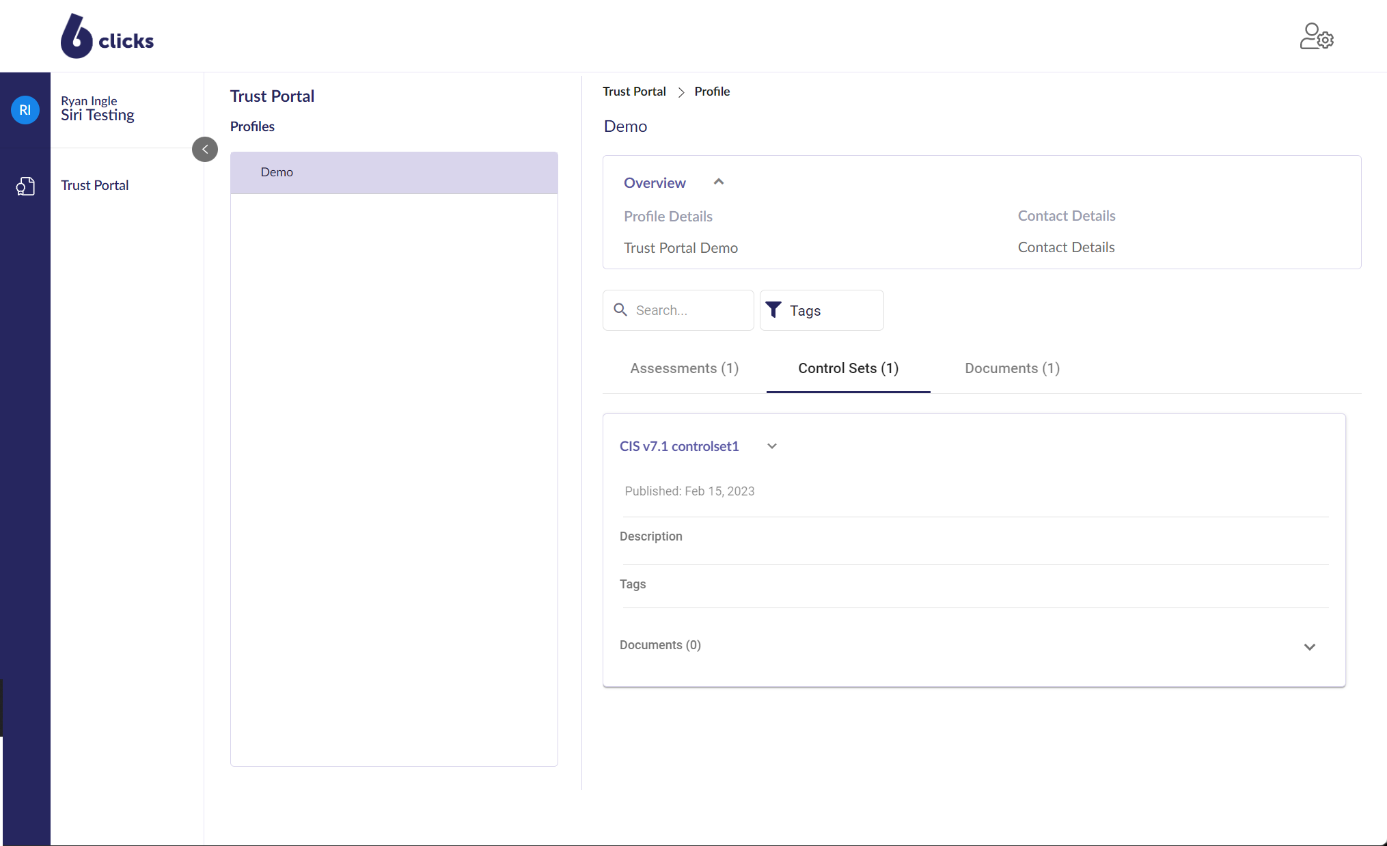Select the Control Sets (1) tab
The height and width of the screenshot is (846, 1387).
(x=849, y=368)
